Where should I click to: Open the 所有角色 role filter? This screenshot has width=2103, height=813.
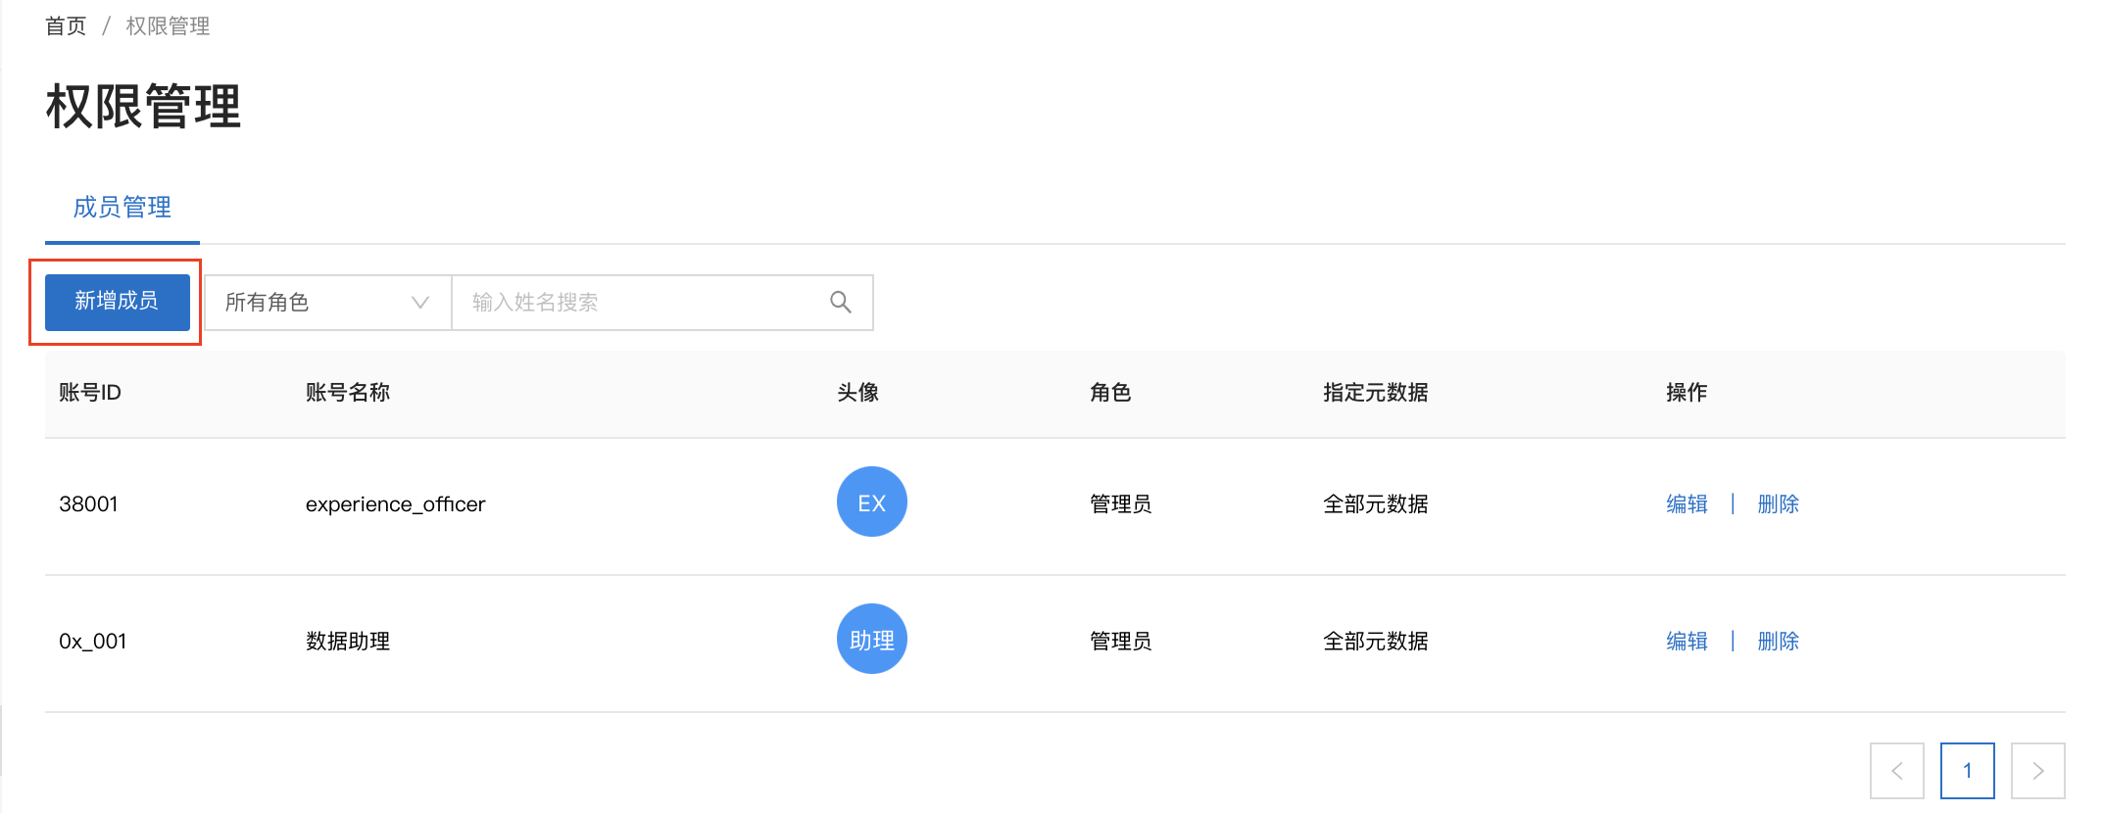click(x=327, y=302)
